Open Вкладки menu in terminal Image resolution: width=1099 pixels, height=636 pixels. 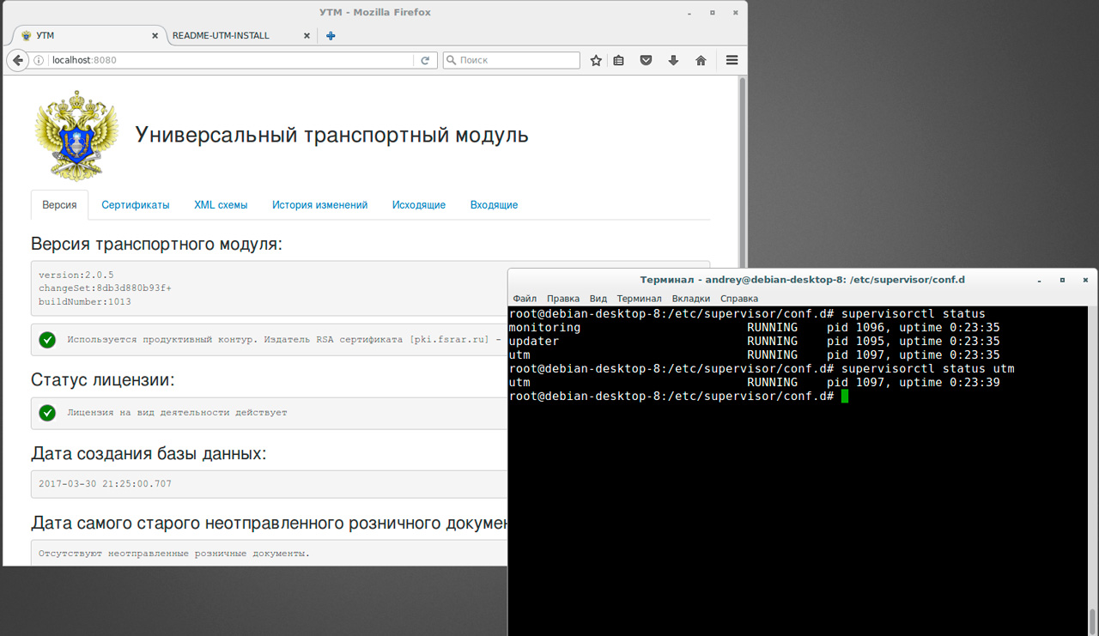coord(690,299)
